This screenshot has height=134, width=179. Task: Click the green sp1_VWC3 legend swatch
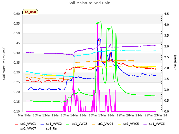[x=68, y=124]
